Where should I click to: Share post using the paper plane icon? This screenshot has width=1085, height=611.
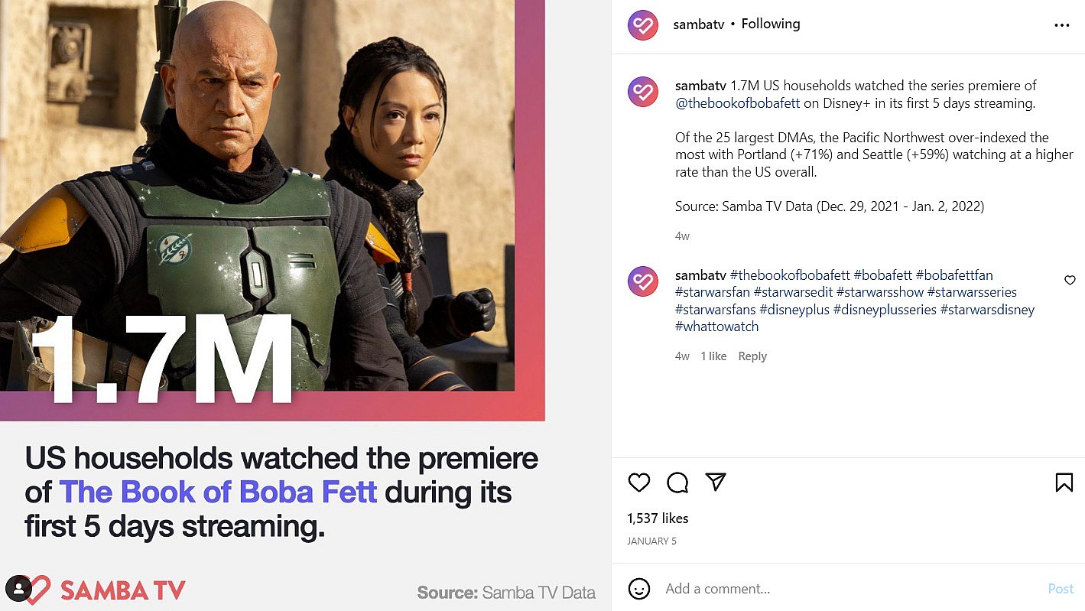click(716, 482)
